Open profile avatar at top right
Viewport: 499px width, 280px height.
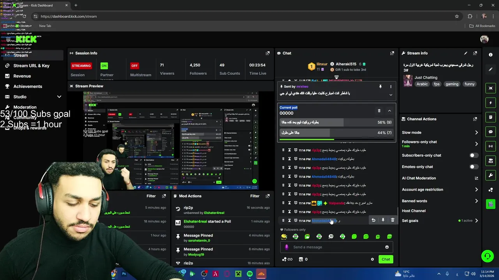tap(485, 39)
